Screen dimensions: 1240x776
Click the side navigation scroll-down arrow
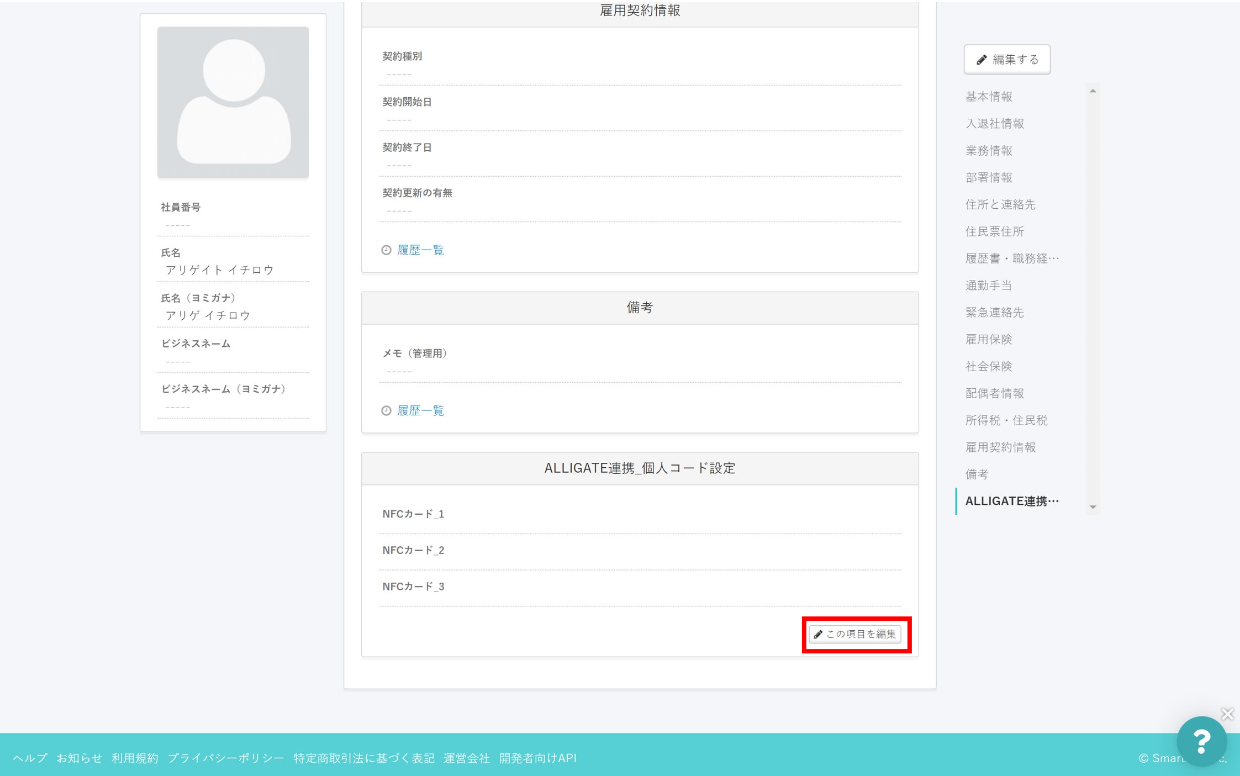coord(1093,507)
